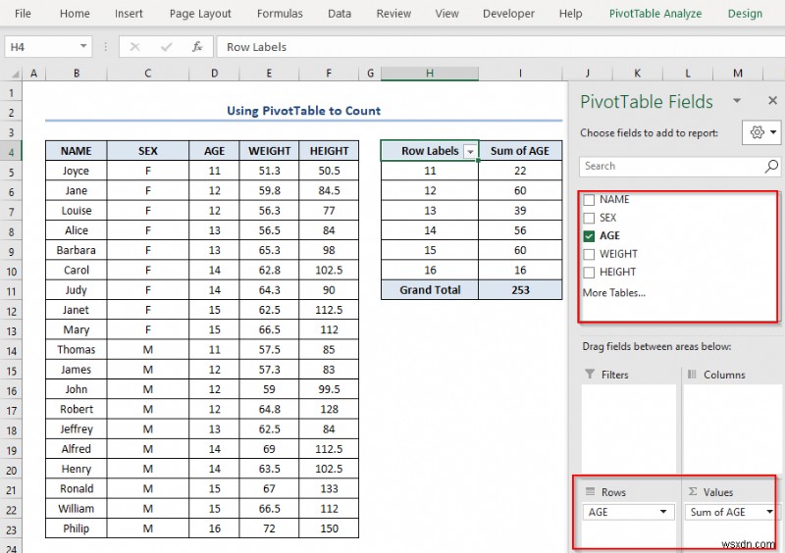Select the cell containing Barbara
Viewport: 785px width, 553px height.
point(77,250)
